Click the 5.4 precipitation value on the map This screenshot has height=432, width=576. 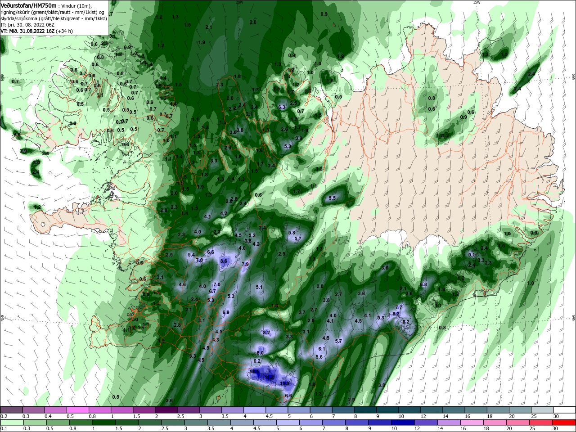[191, 255]
